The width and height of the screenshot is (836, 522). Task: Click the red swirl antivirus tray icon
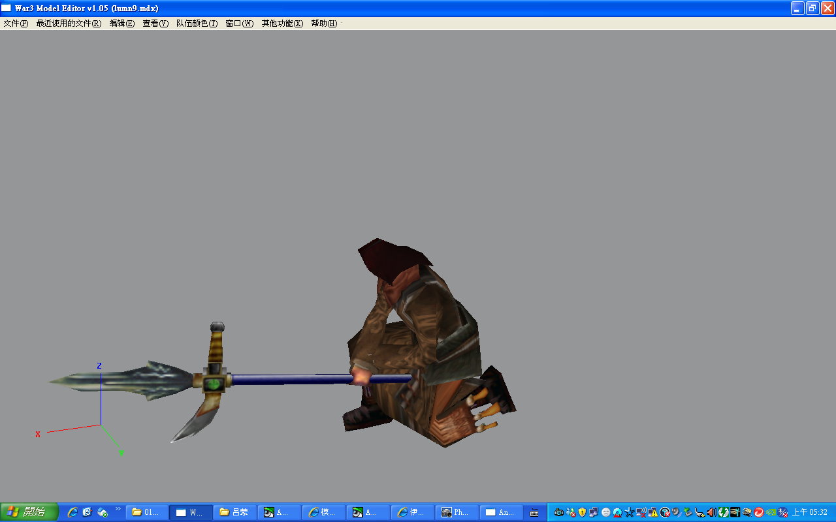758,512
